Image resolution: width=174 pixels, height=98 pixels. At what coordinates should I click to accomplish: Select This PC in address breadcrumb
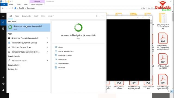[21, 8]
